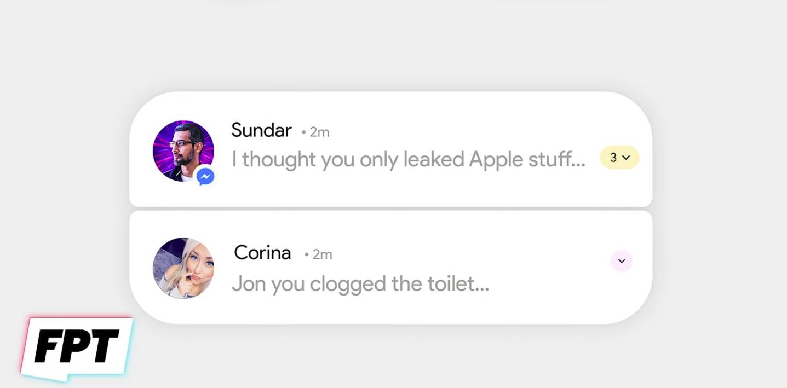
Task: Click the down arrow inside the yellow chip
Action: [x=627, y=158]
